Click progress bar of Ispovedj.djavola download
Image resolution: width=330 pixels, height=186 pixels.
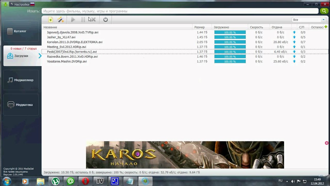pyautogui.click(x=230, y=32)
